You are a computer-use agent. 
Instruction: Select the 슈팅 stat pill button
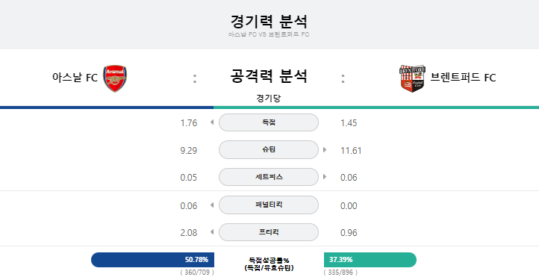click(269, 149)
